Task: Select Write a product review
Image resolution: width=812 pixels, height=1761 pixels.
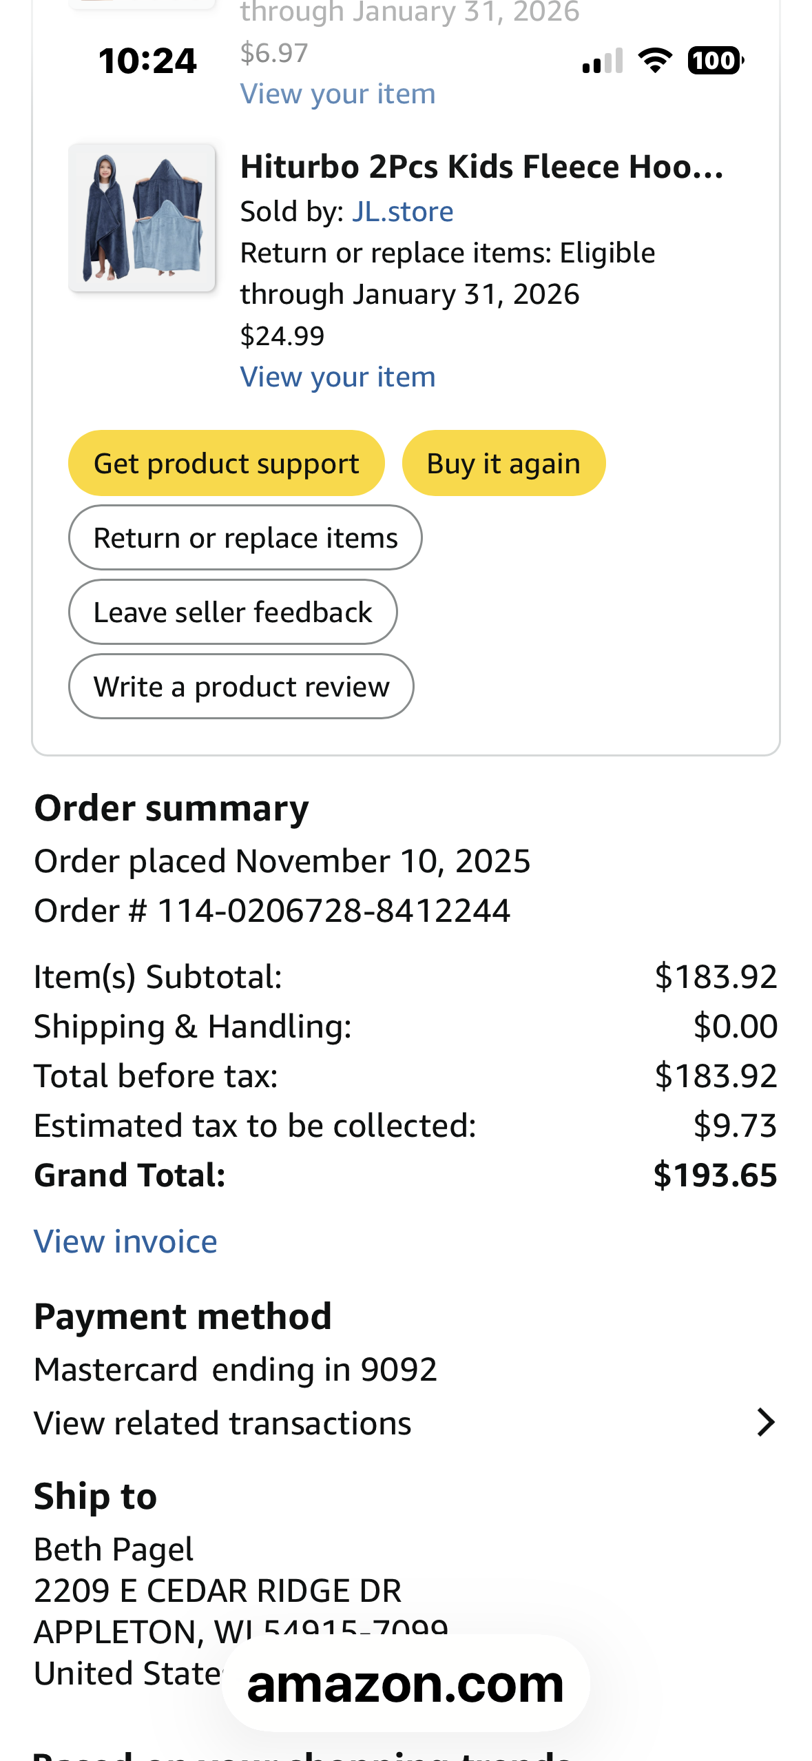Action: (241, 686)
